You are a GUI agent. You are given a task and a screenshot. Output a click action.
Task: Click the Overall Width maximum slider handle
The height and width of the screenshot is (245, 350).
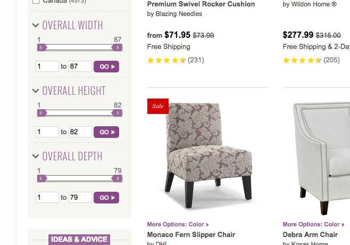coord(117,47)
